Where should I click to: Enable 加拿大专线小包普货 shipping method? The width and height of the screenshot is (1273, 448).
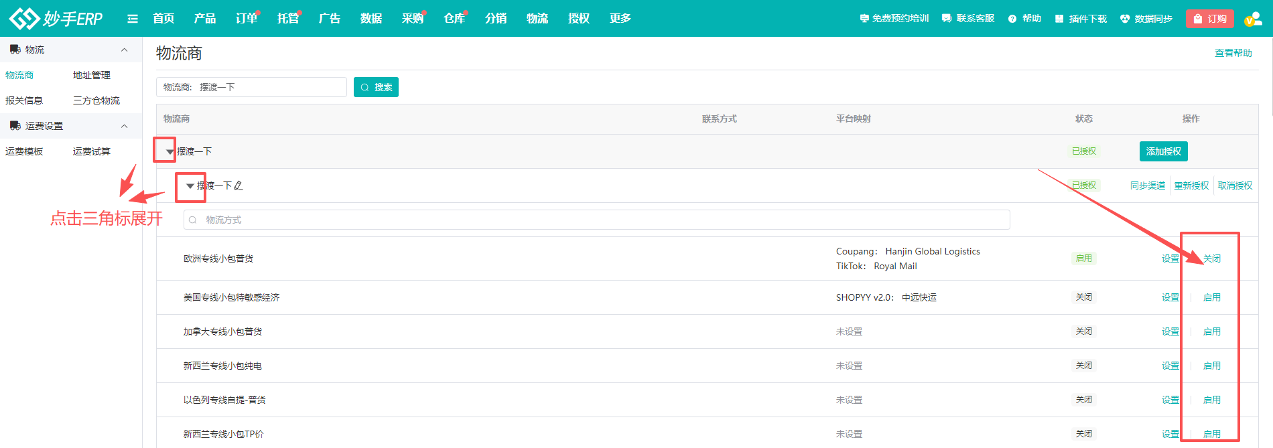pos(1211,331)
